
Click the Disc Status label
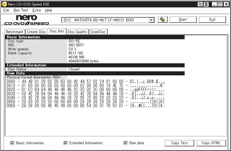point(17,69)
